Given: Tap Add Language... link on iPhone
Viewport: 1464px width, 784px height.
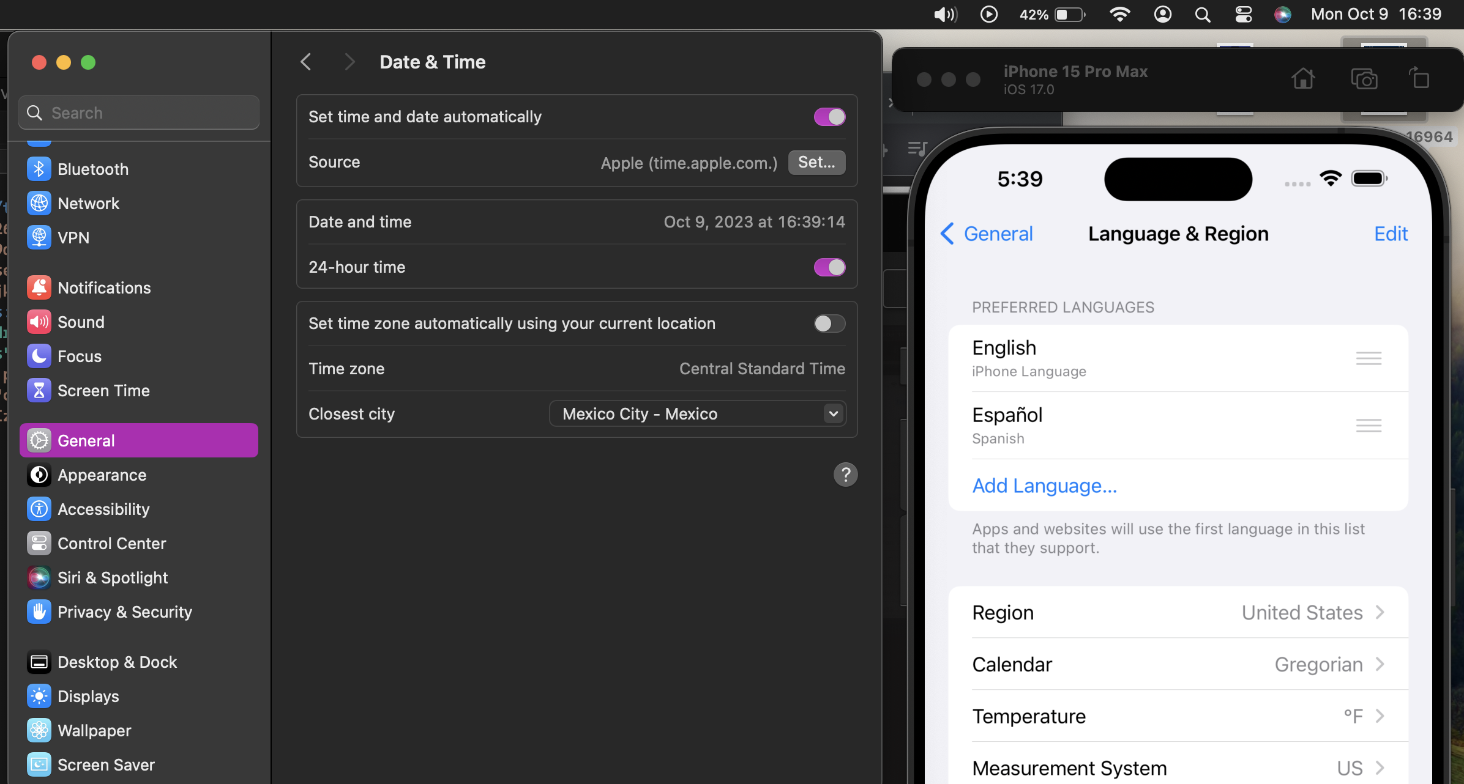Looking at the screenshot, I should point(1044,486).
